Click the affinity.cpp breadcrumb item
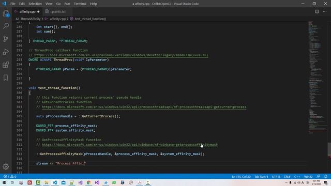This screenshot has width=331, height=186. click(x=57, y=19)
